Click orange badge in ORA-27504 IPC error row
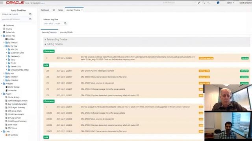Viewport: 252px width, 141px height. 204,71
